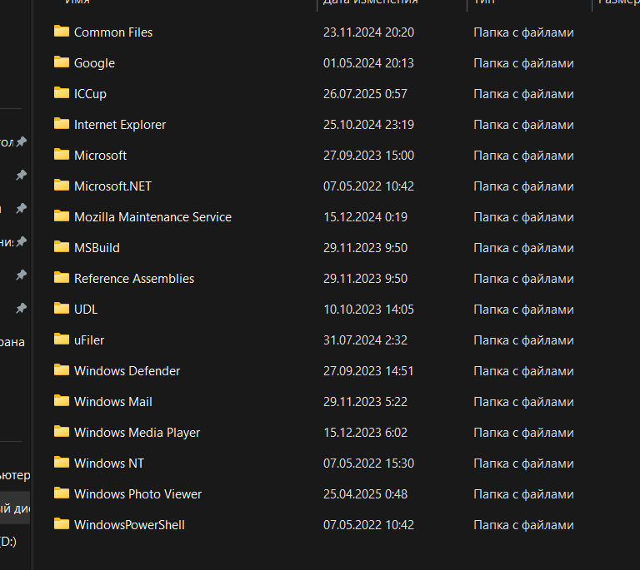Select the ICCup folder name
Viewport: 640px width, 570px height.
(x=90, y=94)
